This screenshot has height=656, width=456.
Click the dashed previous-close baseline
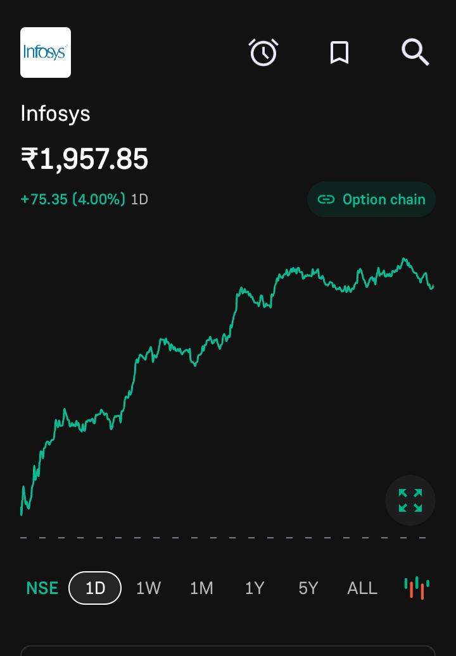pyautogui.click(x=223, y=538)
